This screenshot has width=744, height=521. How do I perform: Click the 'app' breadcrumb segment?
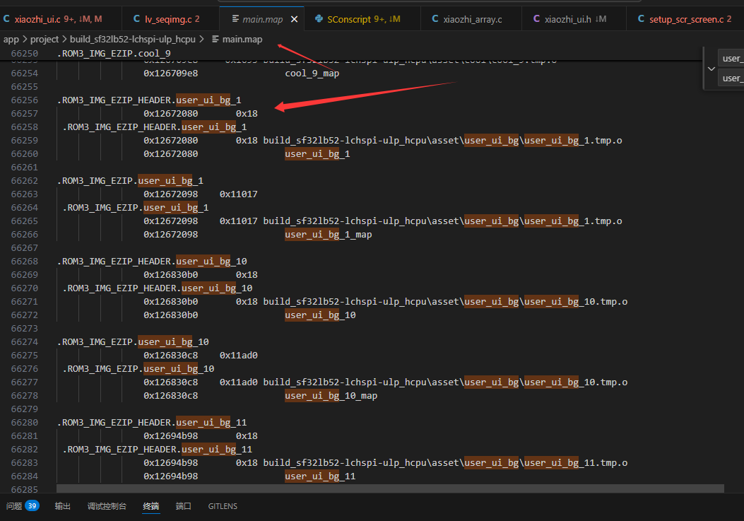[x=11, y=40]
